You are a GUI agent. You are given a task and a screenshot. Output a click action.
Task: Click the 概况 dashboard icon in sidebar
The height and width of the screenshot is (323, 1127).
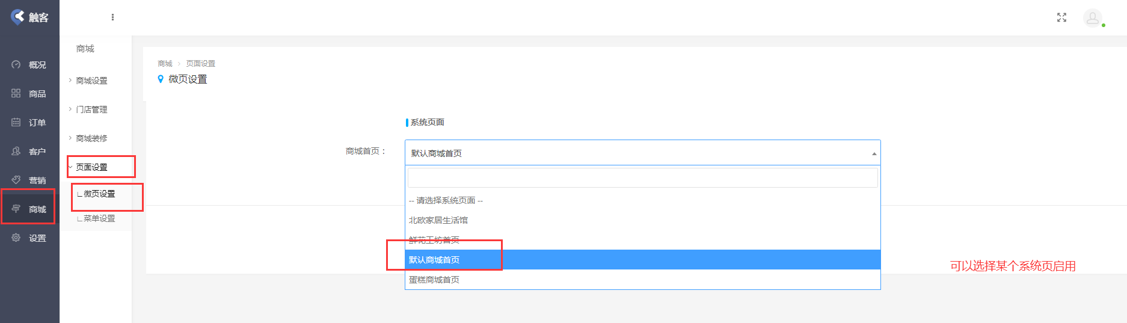coord(16,65)
